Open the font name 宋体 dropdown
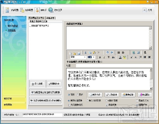 pos(85,57)
